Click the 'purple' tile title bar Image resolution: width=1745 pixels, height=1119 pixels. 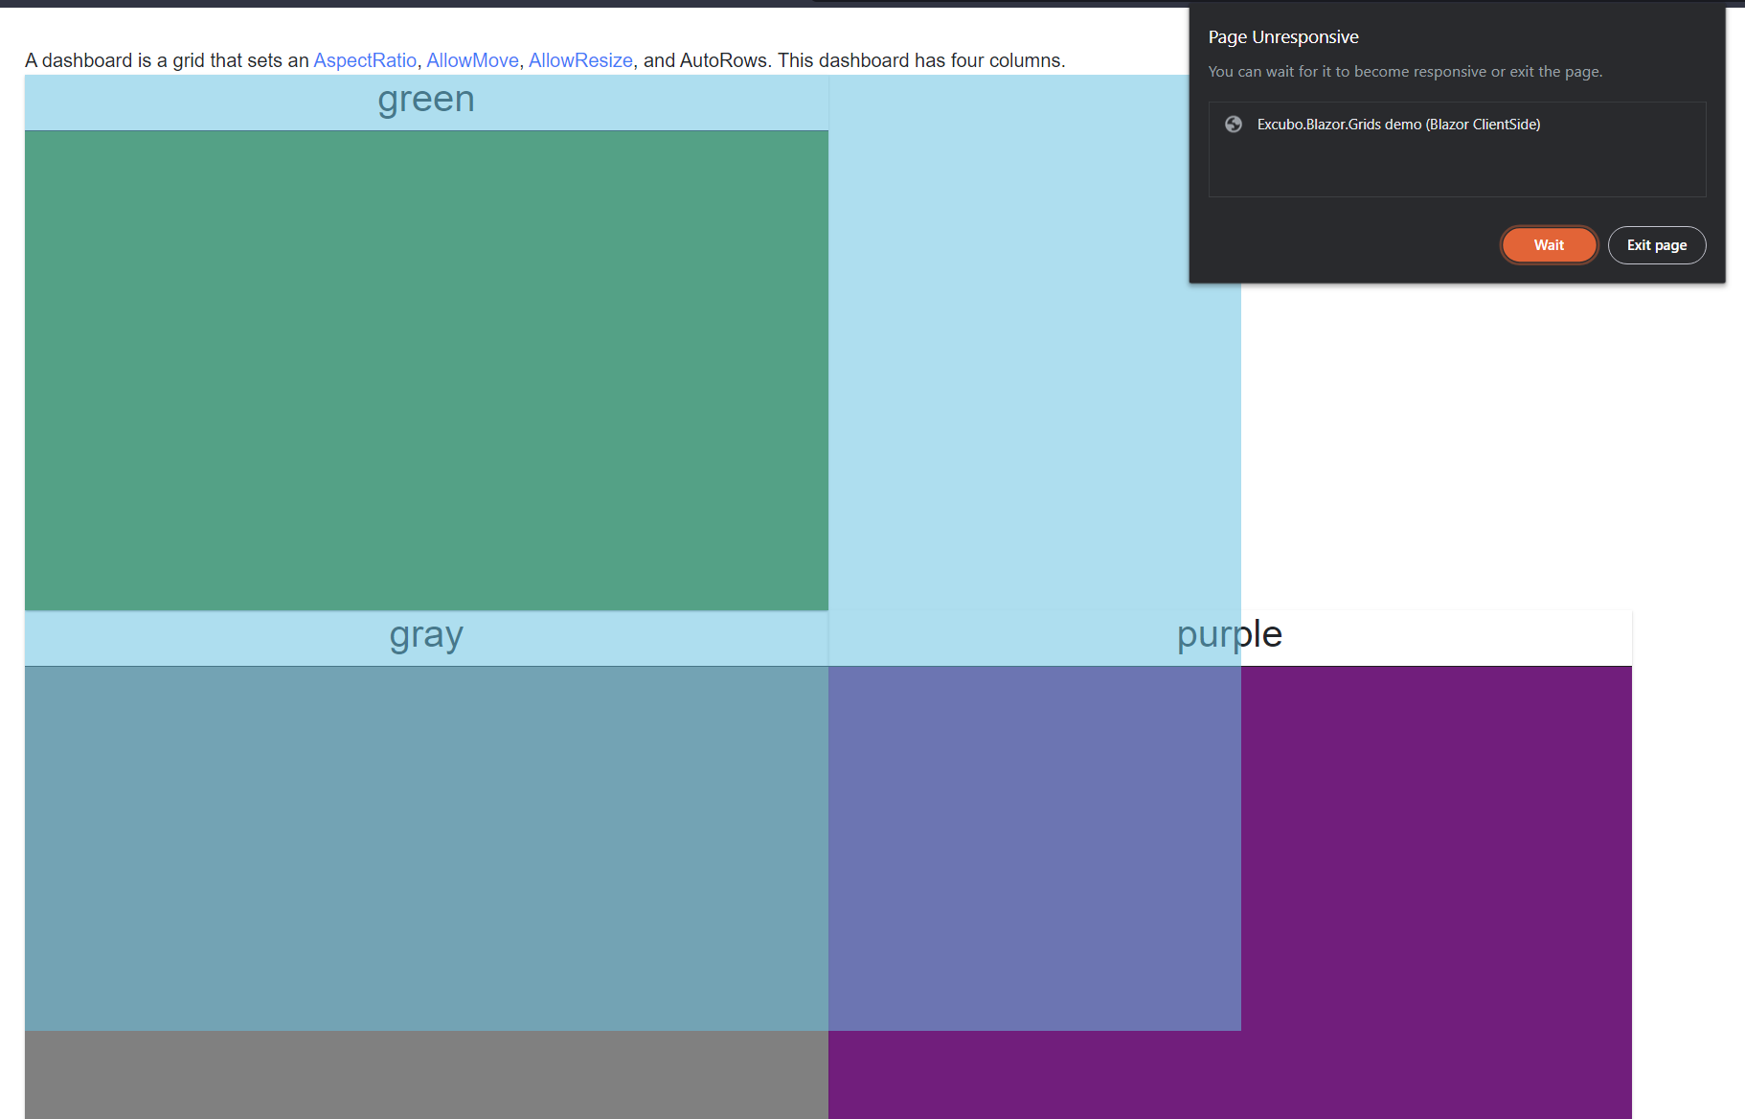(x=1229, y=634)
